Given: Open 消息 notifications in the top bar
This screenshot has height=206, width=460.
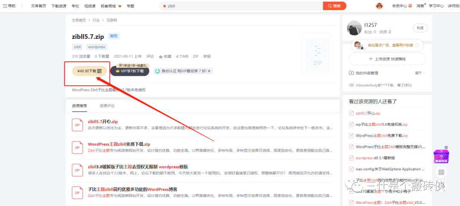Looking at the screenshot, I should [420, 6].
